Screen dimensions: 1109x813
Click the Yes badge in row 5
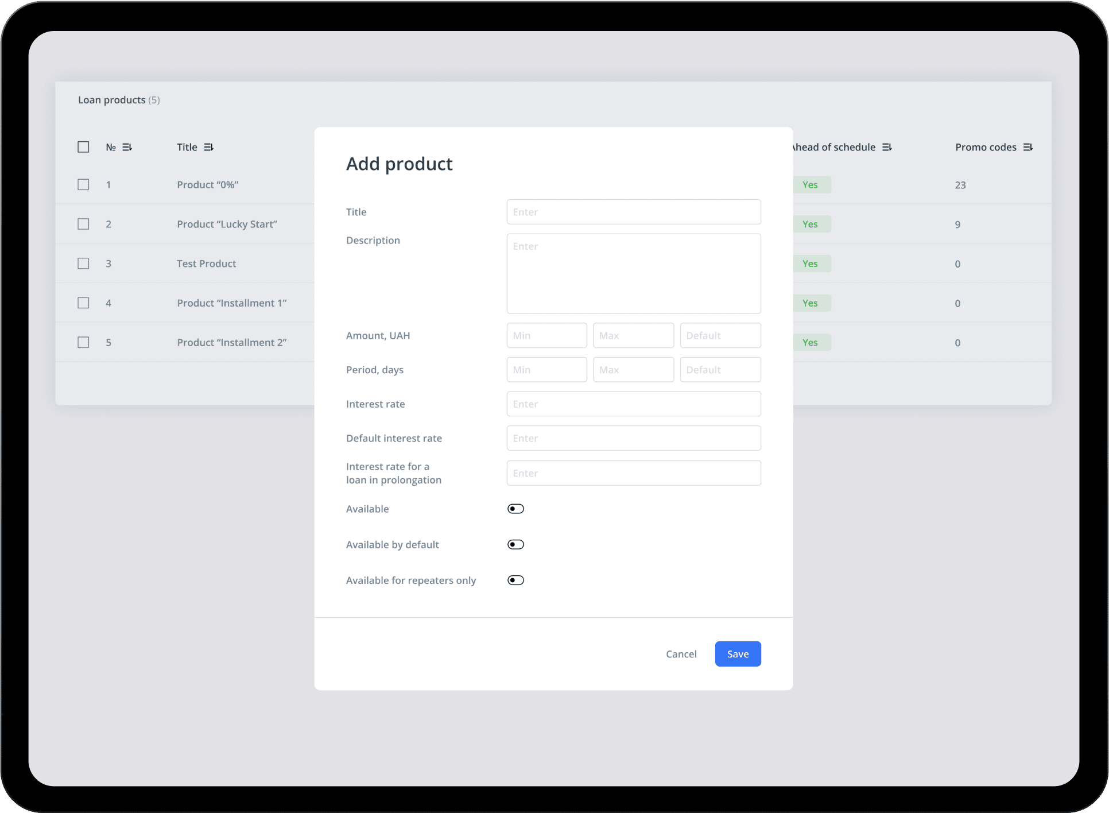point(812,343)
